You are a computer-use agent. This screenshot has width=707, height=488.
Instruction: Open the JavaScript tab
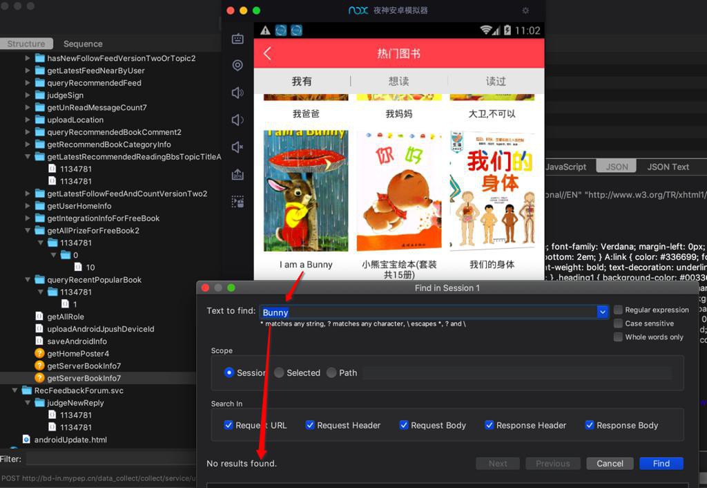pyautogui.click(x=566, y=167)
